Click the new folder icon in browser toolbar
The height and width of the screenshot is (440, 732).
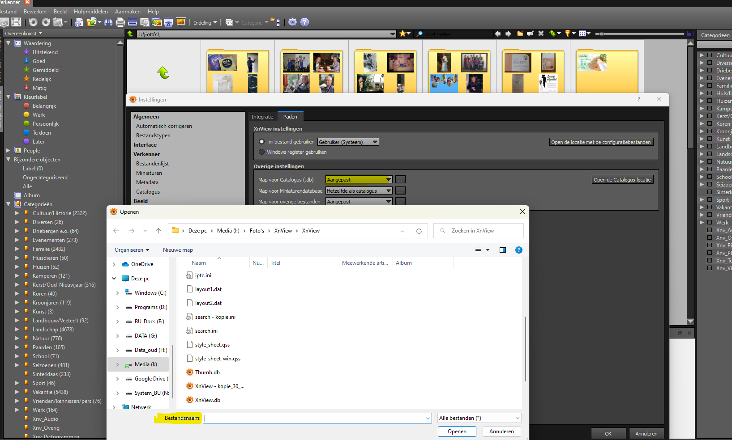(520, 34)
